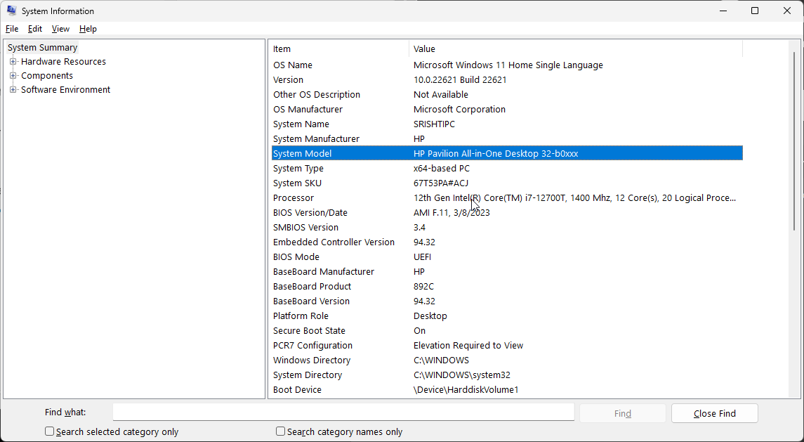Select the System Name row
The width and height of the screenshot is (804, 442).
coord(507,124)
